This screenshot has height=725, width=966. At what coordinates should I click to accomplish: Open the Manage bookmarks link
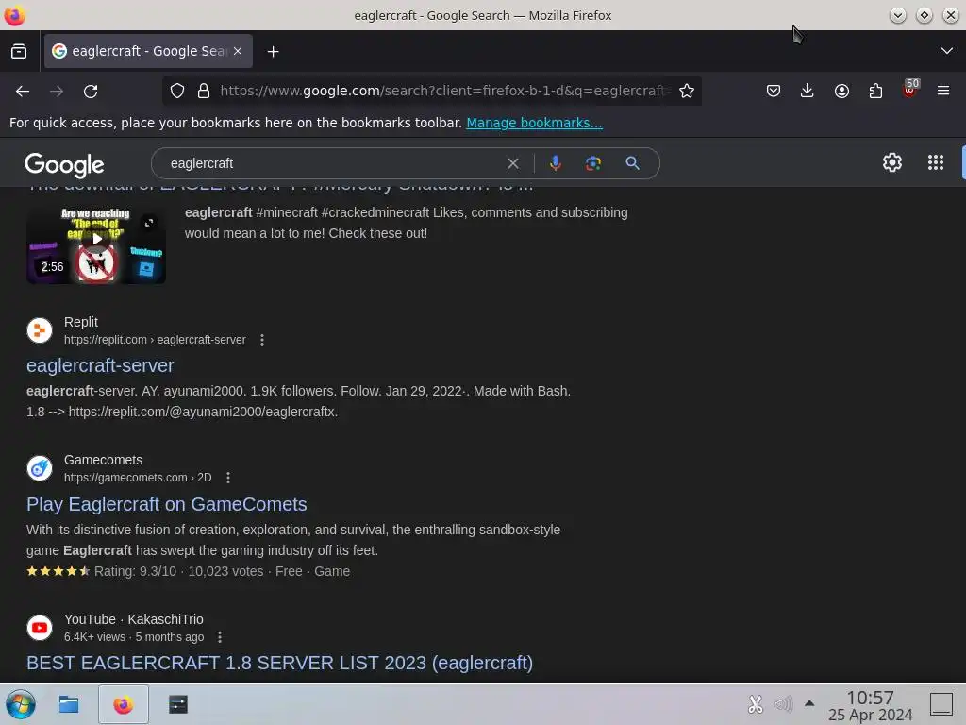(x=534, y=123)
